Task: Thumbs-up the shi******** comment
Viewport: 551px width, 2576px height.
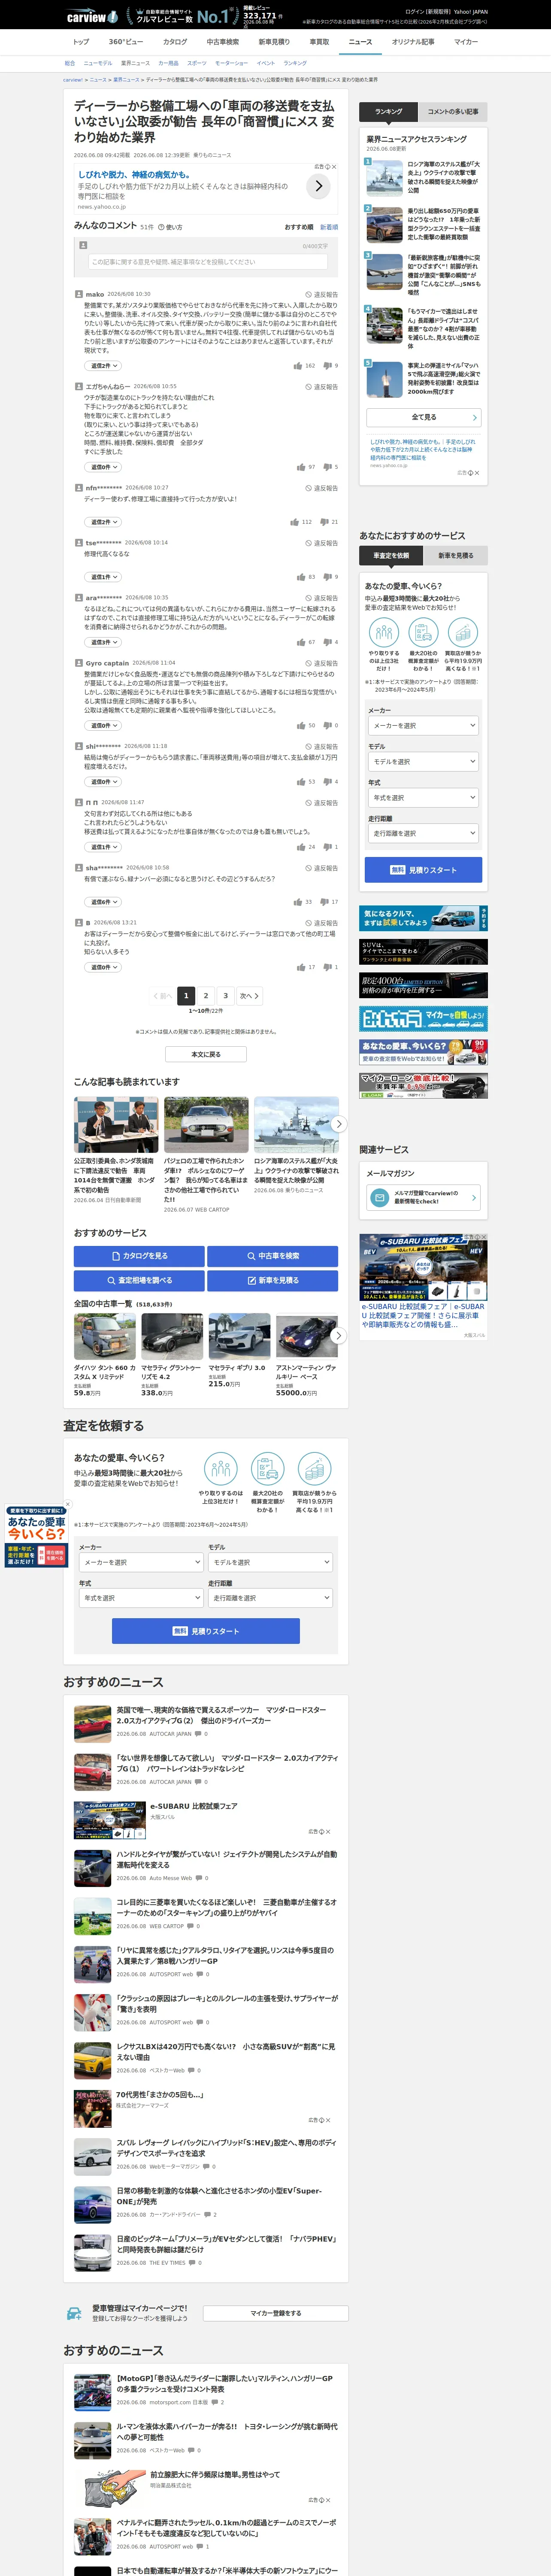Action: click(x=301, y=782)
